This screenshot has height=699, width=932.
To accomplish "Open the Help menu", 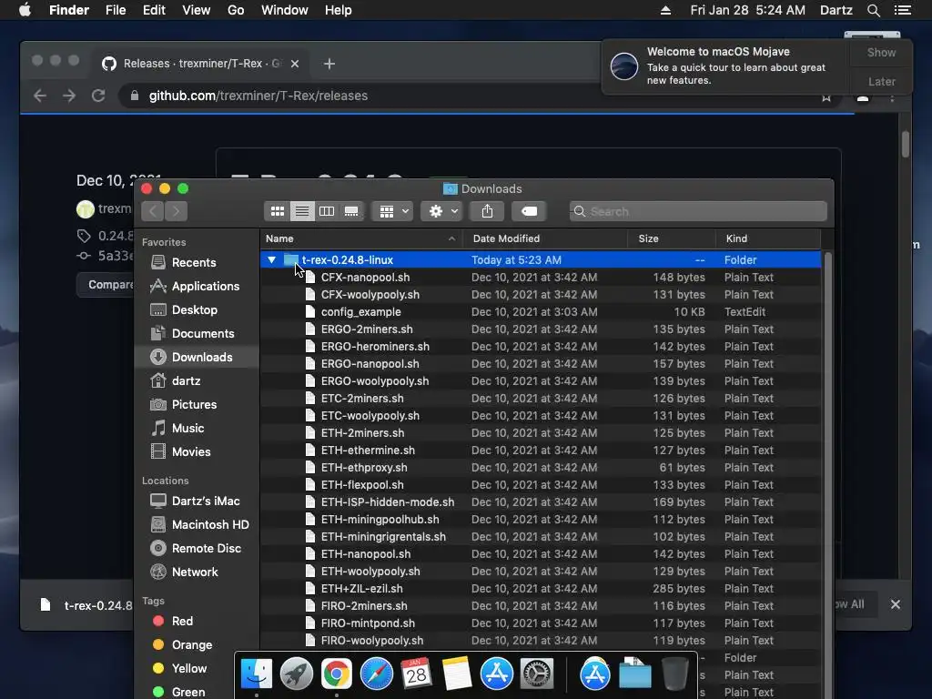I will (339, 10).
